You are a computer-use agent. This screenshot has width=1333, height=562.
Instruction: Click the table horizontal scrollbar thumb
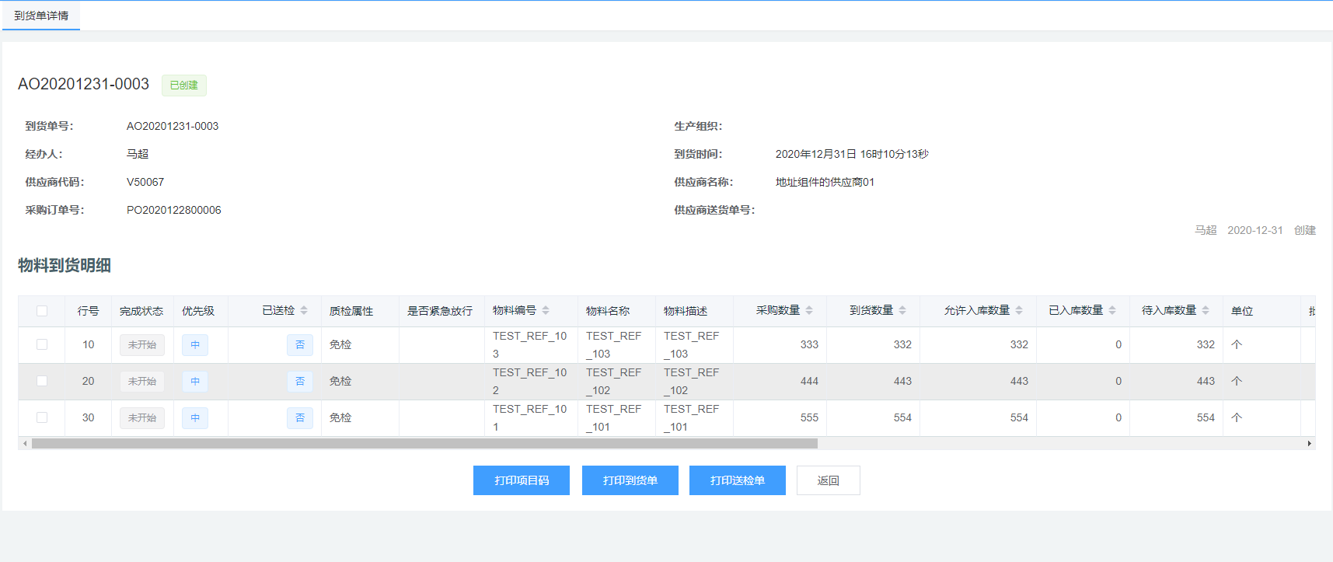pyautogui.click(x=424, y=443)
